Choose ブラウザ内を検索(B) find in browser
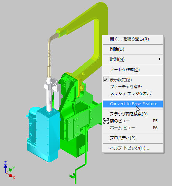This screenshot has width=172, height=186. (x=133, y=114)
